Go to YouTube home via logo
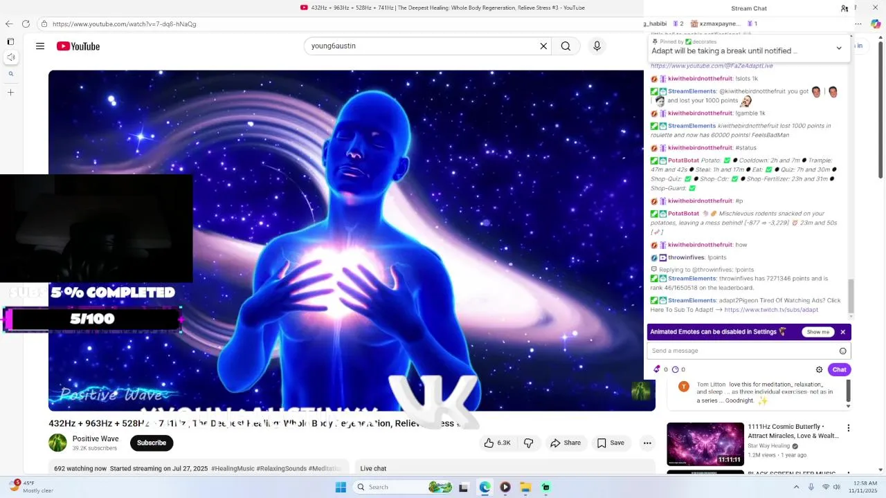The width and height of the screenshot is (886, 498). click(78, 46)
